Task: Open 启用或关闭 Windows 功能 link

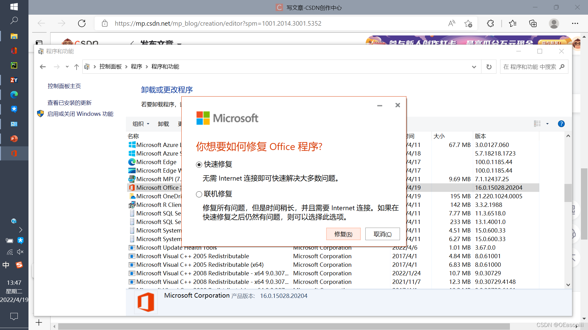Action: (80, 114)
